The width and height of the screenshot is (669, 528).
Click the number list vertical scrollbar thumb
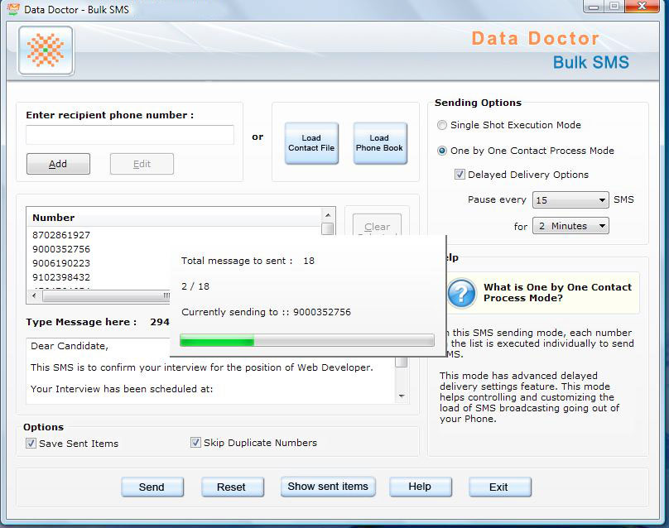pos(328,228)
